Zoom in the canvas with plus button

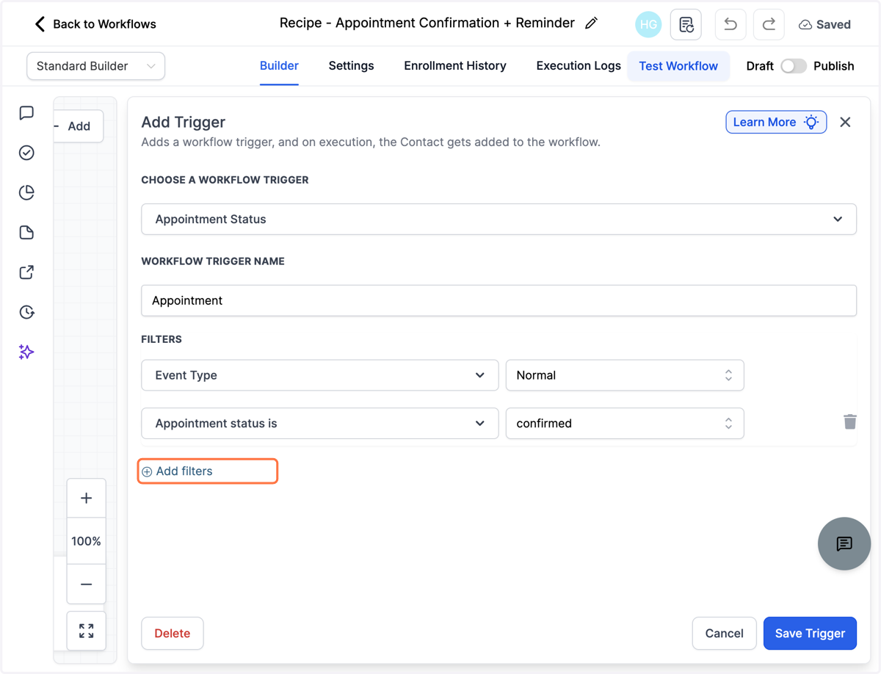point(87,499)
